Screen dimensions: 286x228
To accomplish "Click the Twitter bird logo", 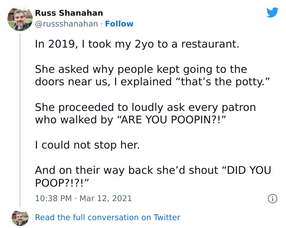I will click(272, 12).
